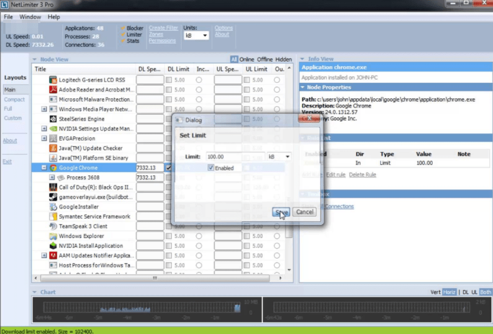Click the AAM Updates Notifier icon
Screen dimensions: 493x334
tap(53, 255)
